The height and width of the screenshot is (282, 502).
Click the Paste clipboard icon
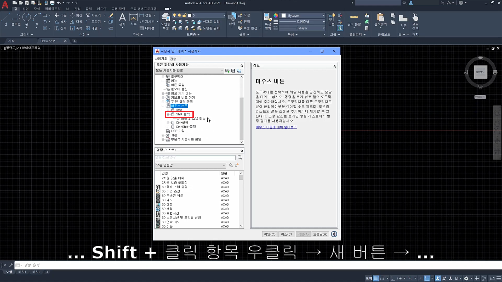[380, 18]
